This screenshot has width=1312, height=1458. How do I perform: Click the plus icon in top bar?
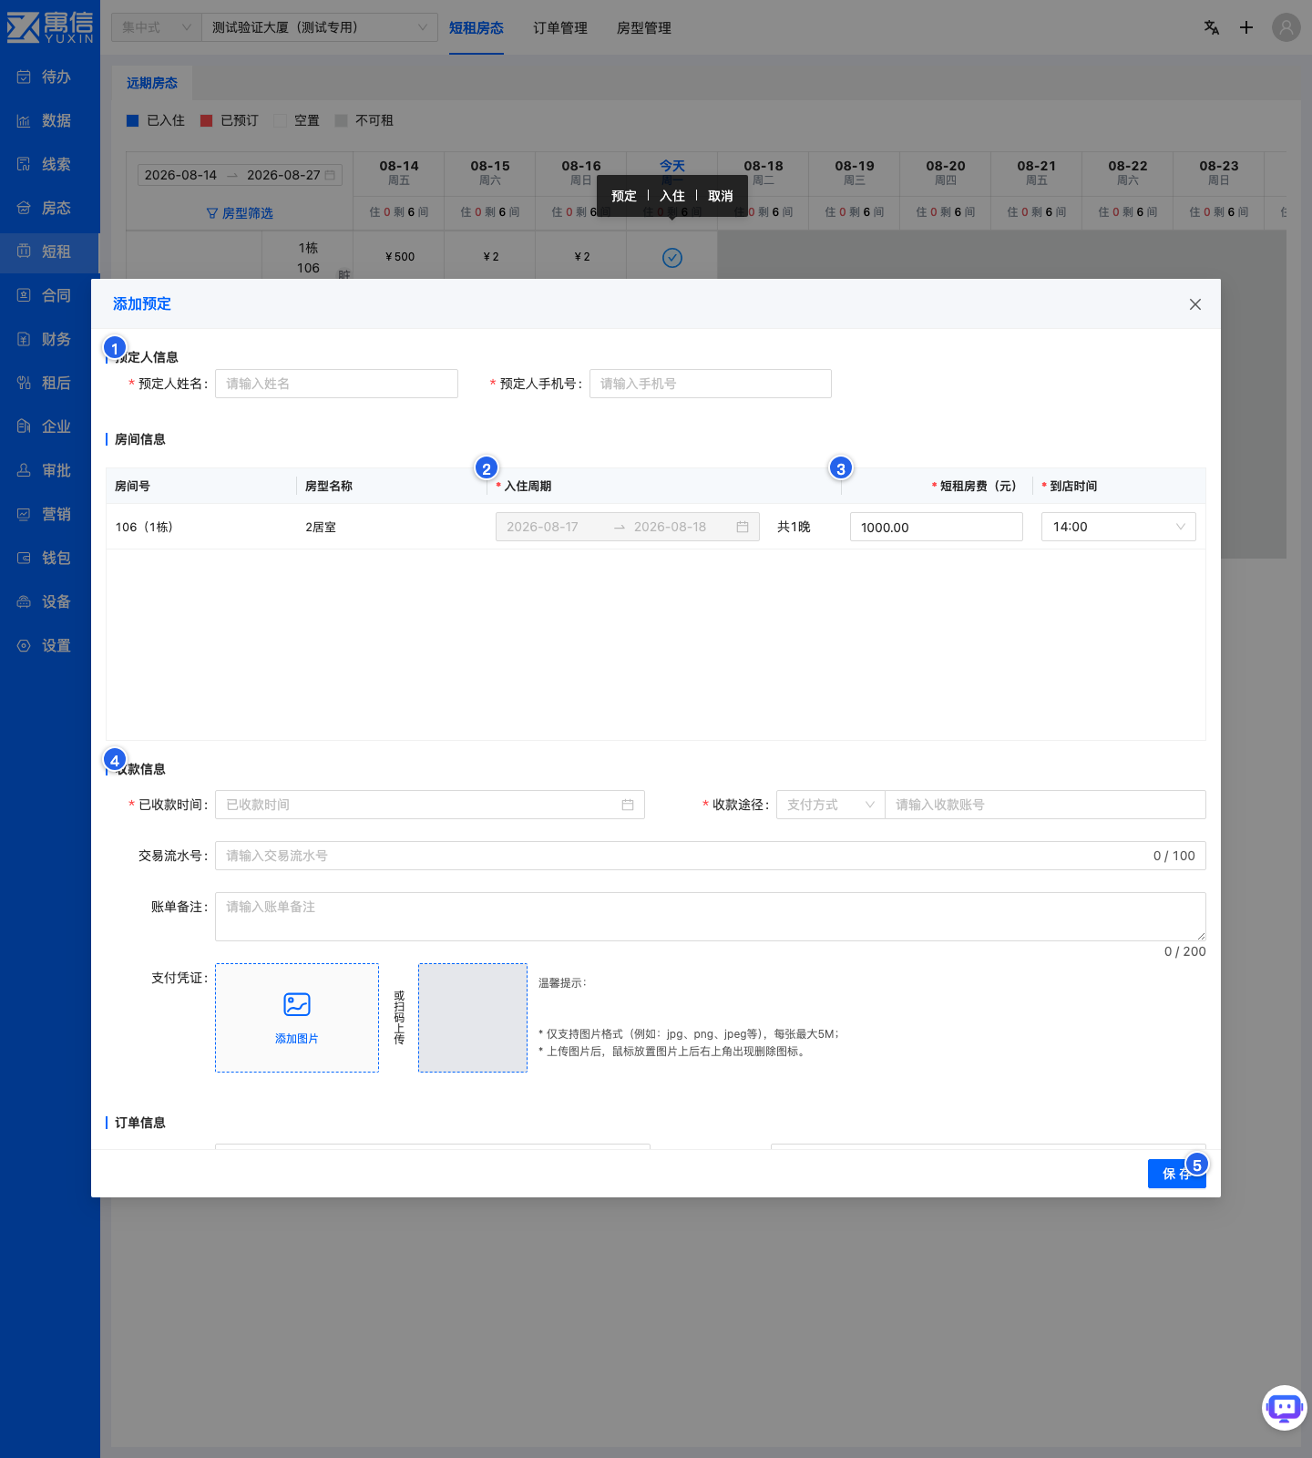point(1246,27)
